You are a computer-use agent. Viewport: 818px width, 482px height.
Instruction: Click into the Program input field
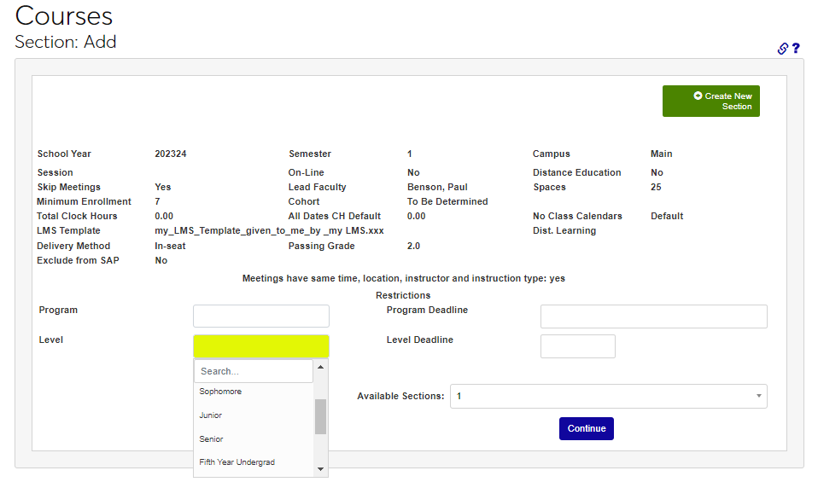click(x=260, y=316)
